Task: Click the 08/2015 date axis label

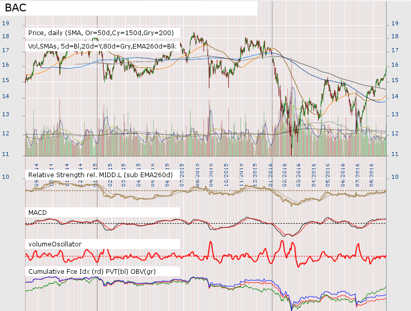Action: (x=197, y=175)
